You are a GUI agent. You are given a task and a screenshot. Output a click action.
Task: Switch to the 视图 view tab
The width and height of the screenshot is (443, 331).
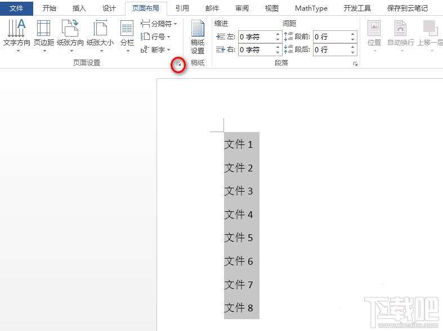click(x=272, y=8)
